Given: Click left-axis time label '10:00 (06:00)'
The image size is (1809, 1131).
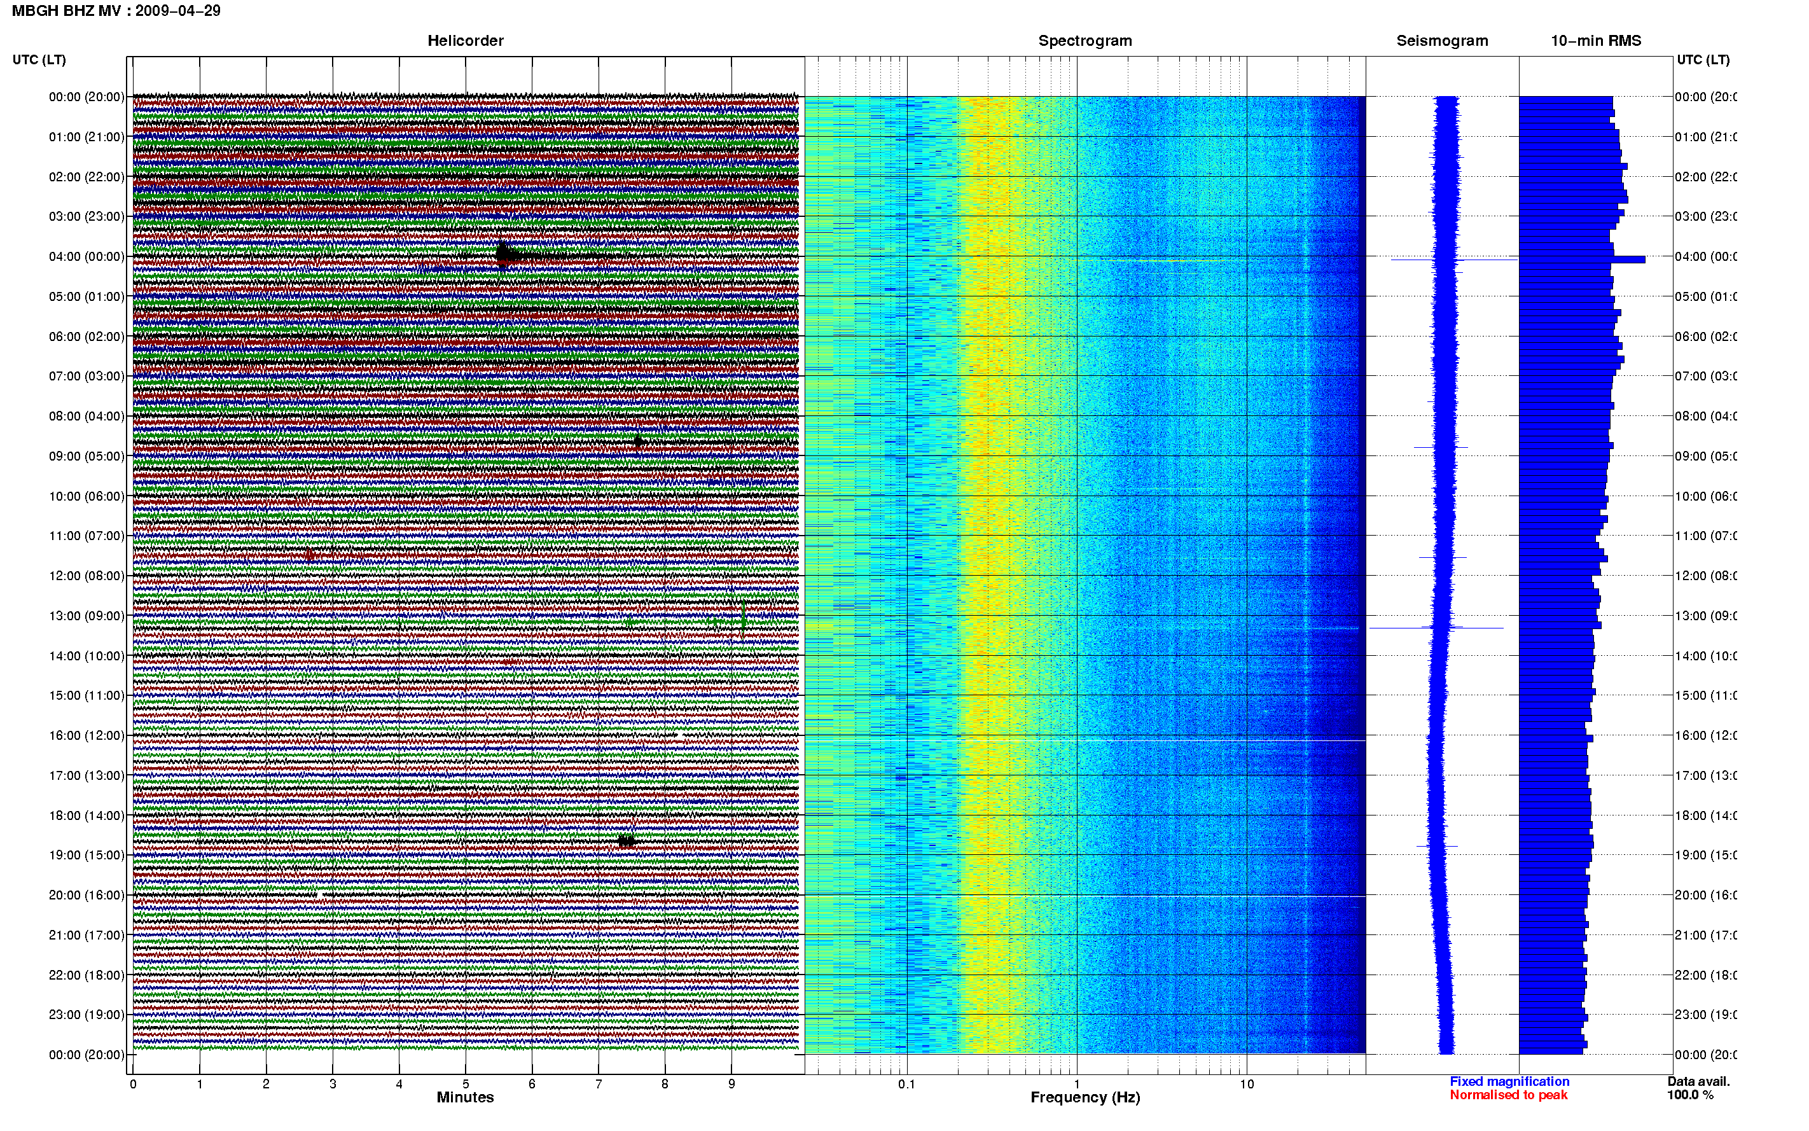Looking at the screenshot, I should pos(87,496).
